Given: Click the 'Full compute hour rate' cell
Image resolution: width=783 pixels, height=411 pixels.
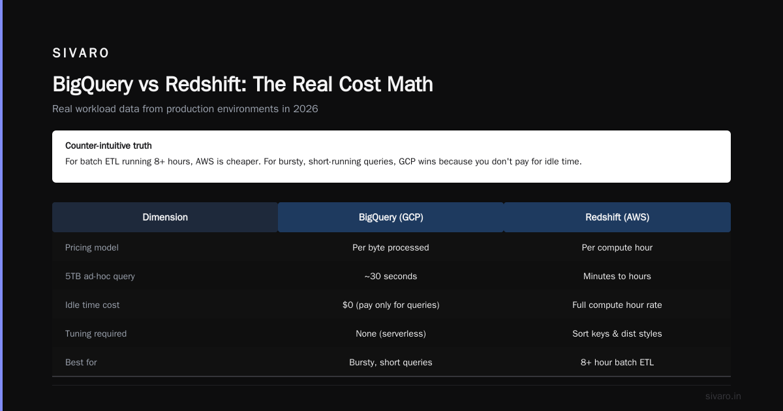Looking at the screenshot, I should click(x=617, y=305).
